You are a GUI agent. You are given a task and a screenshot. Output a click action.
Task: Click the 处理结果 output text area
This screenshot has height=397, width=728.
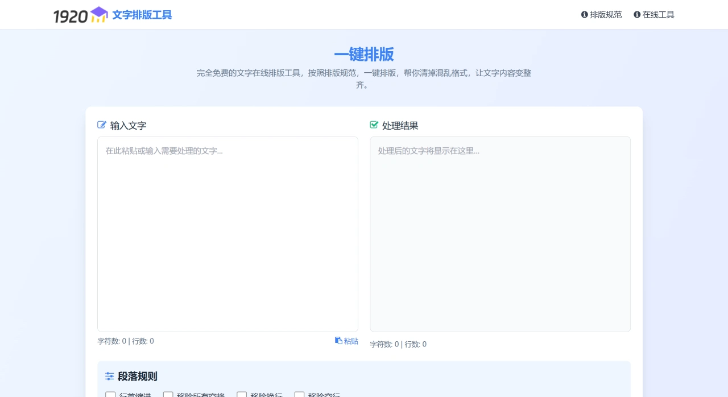coord(500,233)
